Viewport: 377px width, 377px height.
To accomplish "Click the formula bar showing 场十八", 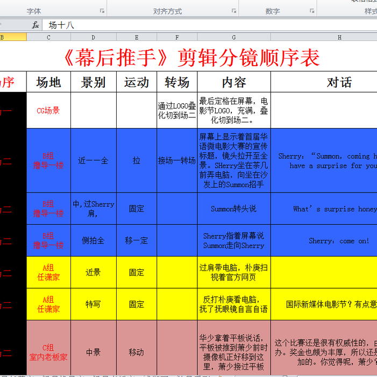I will point(210,25).
